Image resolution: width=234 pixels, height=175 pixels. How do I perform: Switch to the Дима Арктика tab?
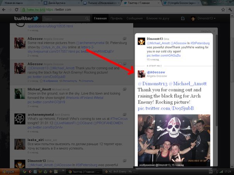(x=62, y=3)
